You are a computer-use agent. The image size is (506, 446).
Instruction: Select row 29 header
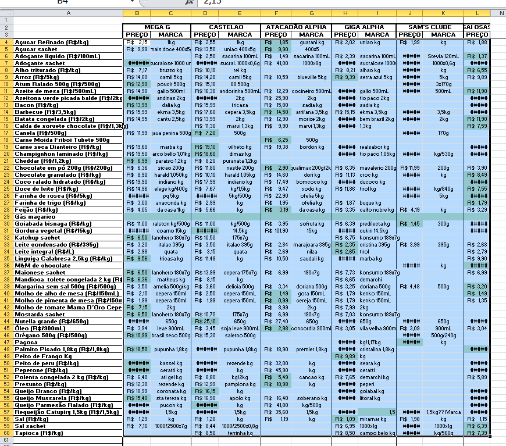pos(6,217)
